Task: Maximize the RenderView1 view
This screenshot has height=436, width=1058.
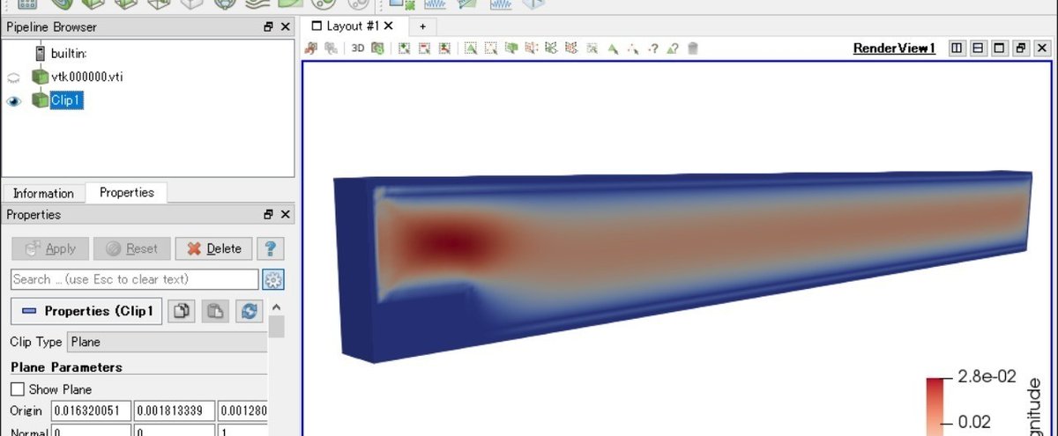Action: click(x=999, y=48)
